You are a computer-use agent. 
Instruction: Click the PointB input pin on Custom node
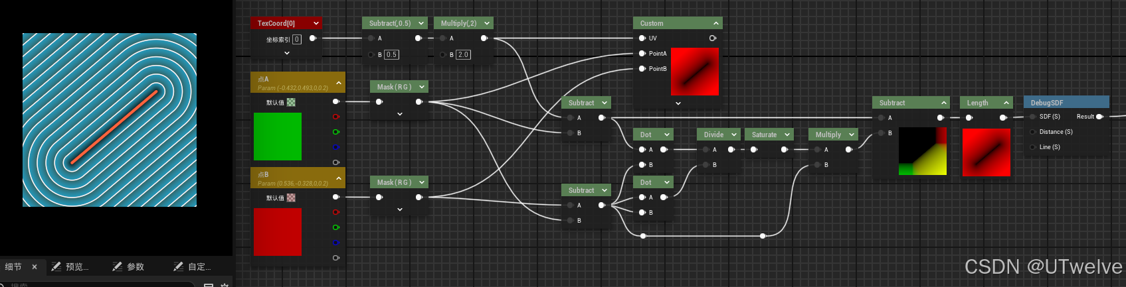tap(642, 69)
